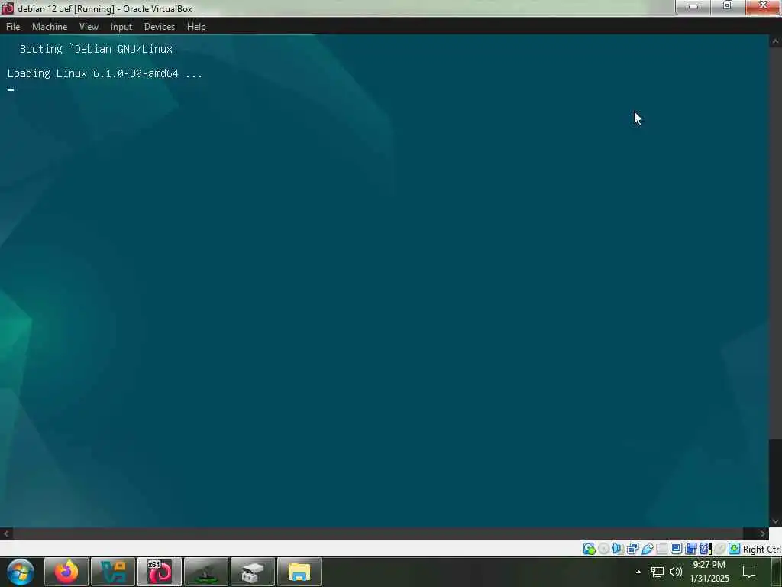782x587 pixels.
Task: Click the USB devices status icon
Action: tap(648, 549)
